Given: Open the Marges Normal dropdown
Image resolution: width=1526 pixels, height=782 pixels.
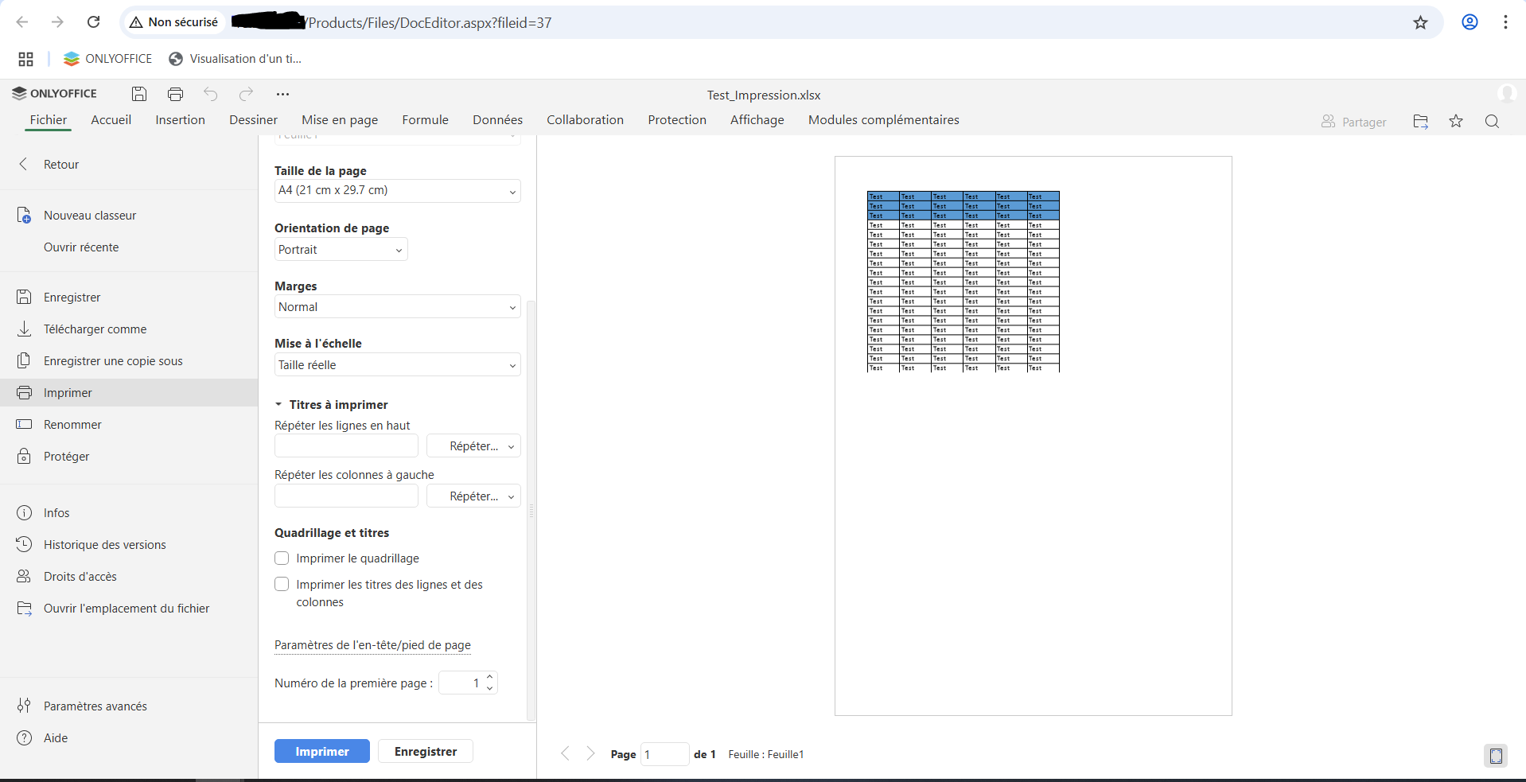Looking at the screenshot, I should [397, 307].
